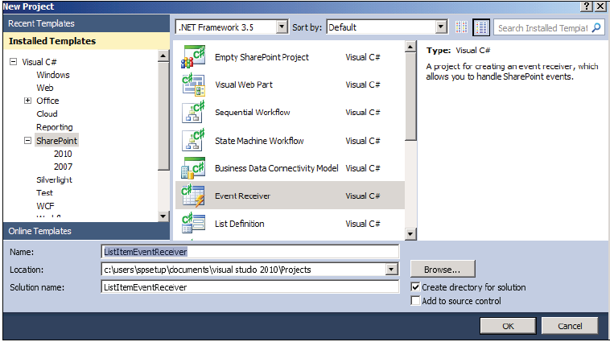This screenshot has width=610, height=342.
Task: Select 2007 under SharePoint
Action: pos(63,167)
